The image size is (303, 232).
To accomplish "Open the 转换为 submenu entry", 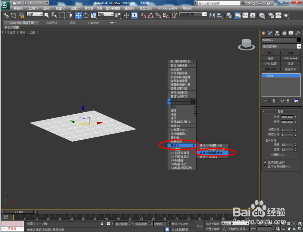I will pos(181,146).
